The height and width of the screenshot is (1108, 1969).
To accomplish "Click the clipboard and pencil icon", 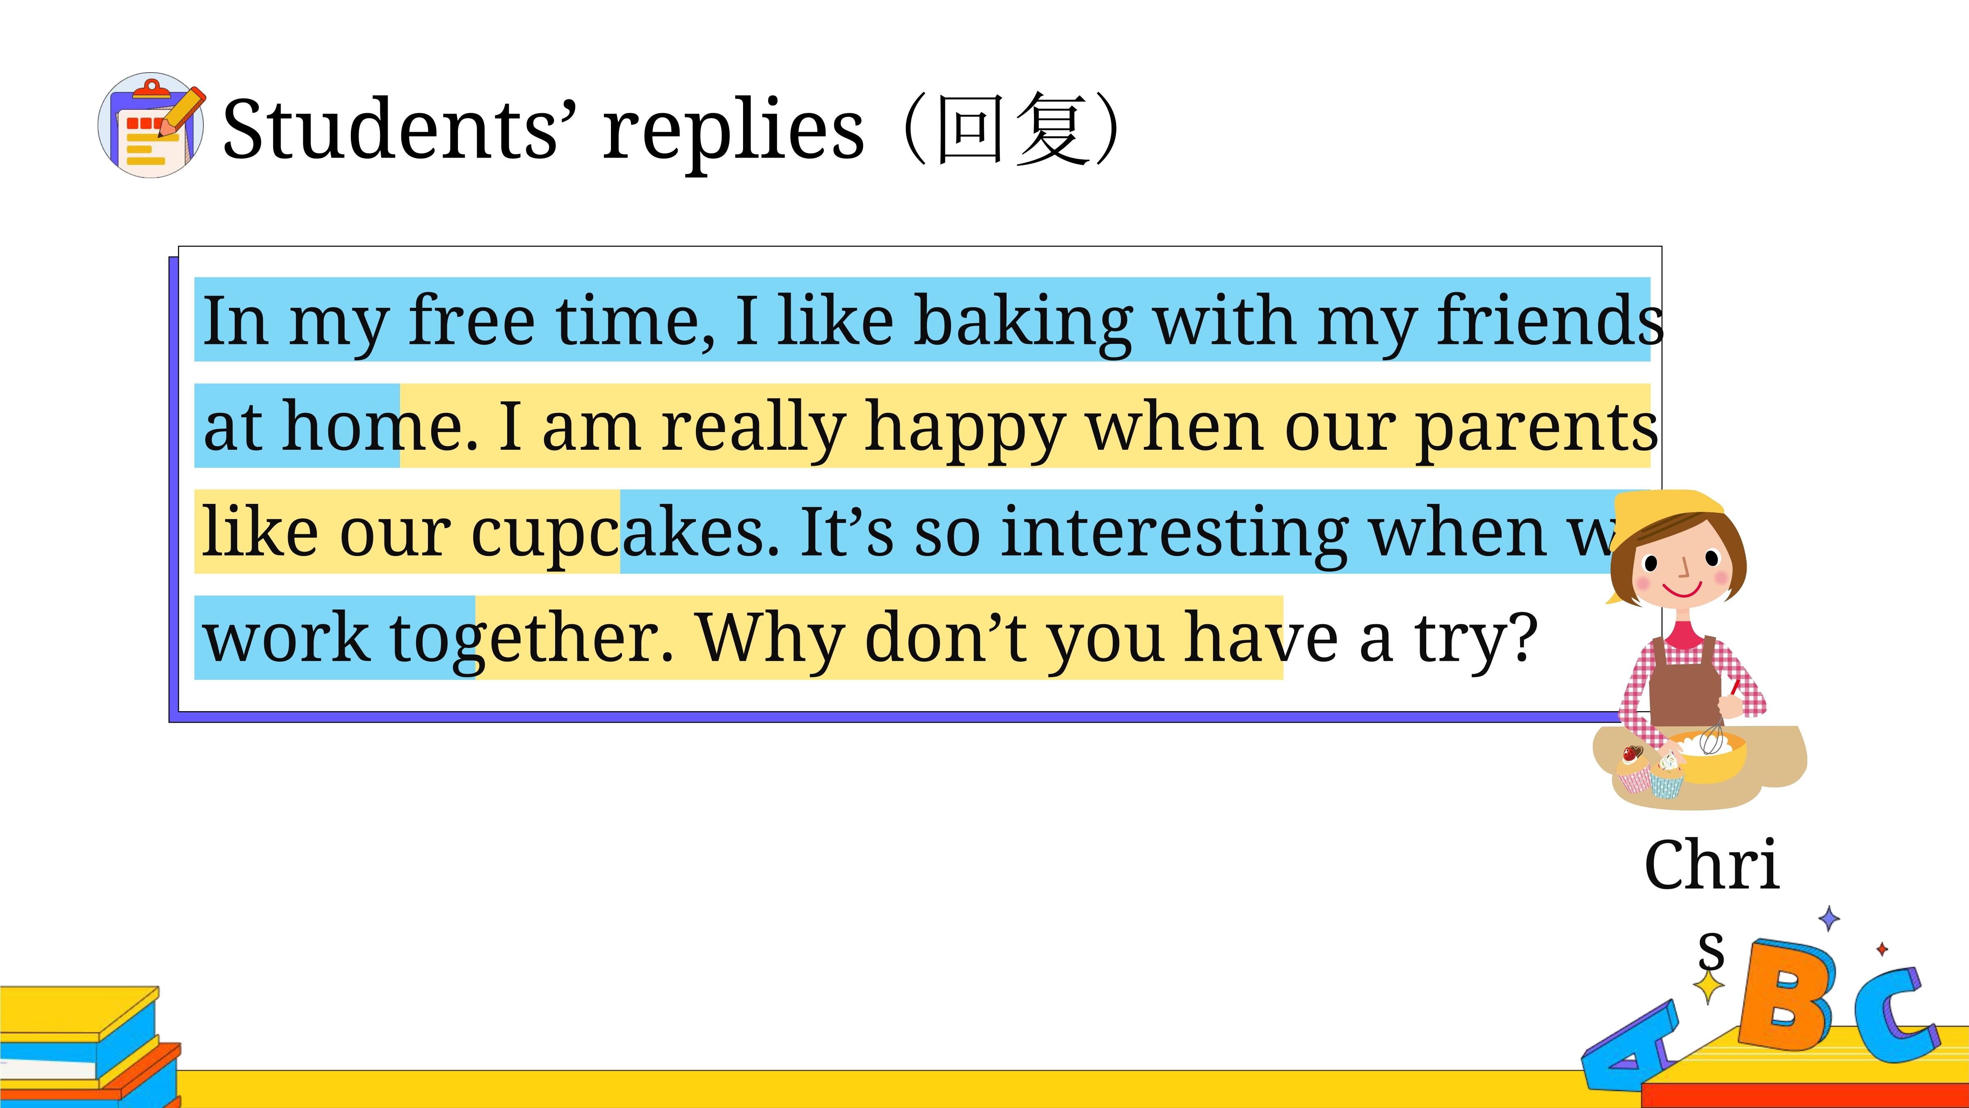I will 151,125.
